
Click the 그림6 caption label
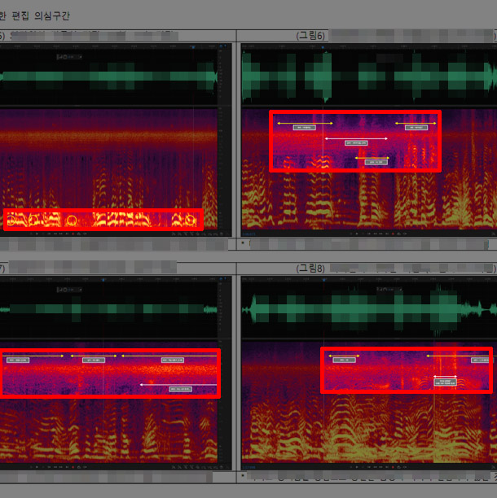coord(310,36)
